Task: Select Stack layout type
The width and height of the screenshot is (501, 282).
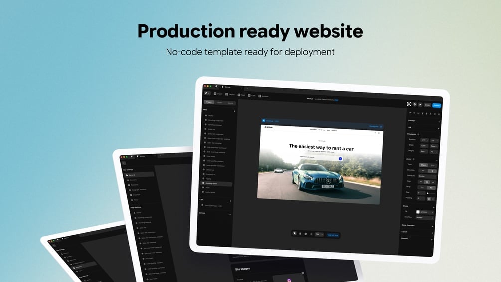Action: (x=423, y=165)
